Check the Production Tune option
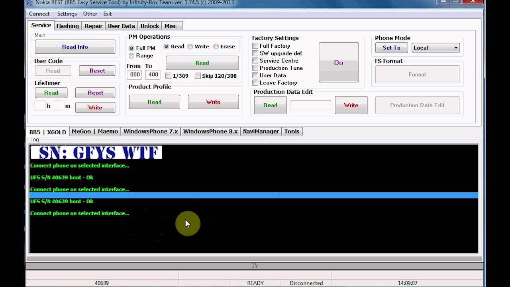 tap(255, 68)
